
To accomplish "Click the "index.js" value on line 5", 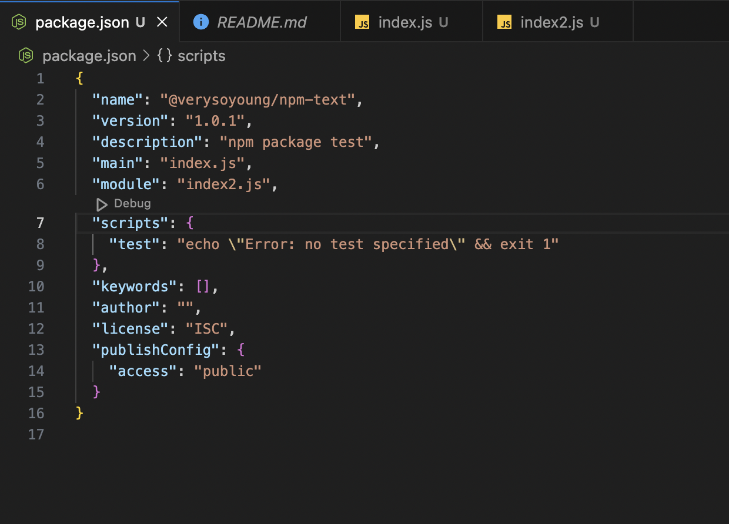I will pos(203,163).
